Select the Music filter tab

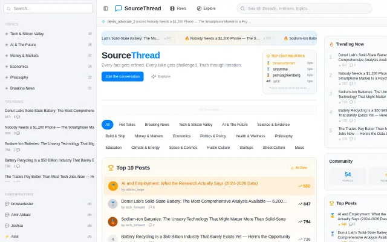[x=299, y=148]
